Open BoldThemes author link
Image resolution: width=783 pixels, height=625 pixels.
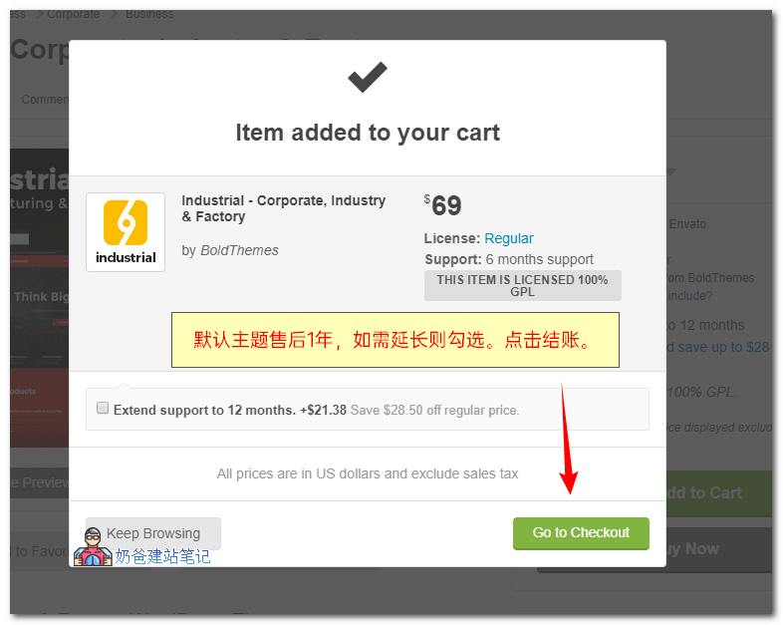coord(240,250)
